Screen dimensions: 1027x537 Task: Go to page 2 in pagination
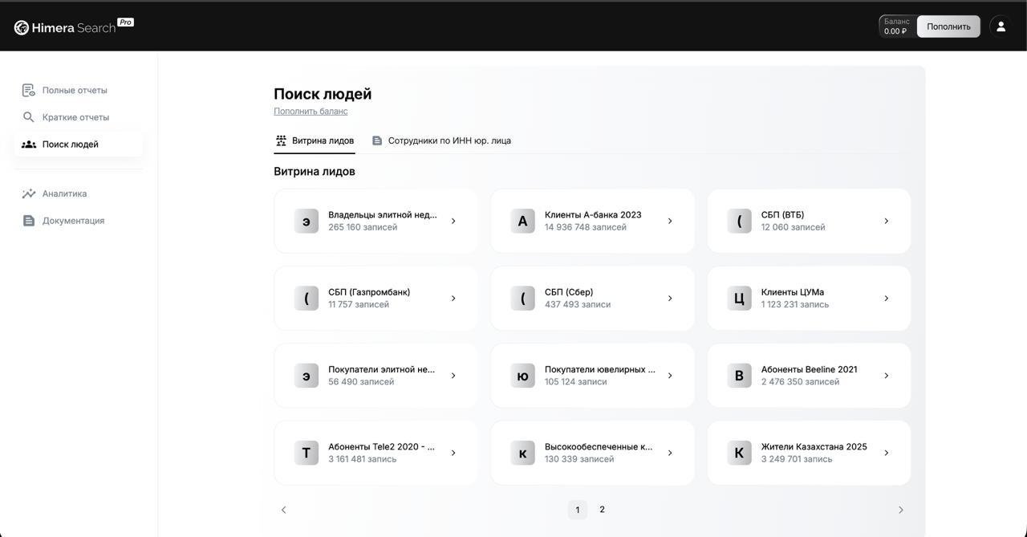click(602, 510)
